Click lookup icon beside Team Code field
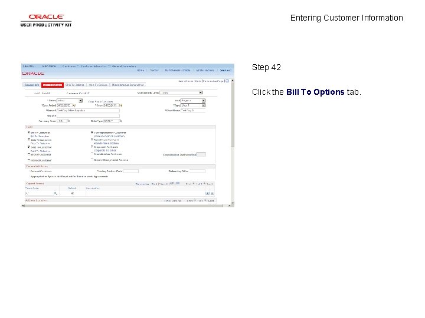 55,193
